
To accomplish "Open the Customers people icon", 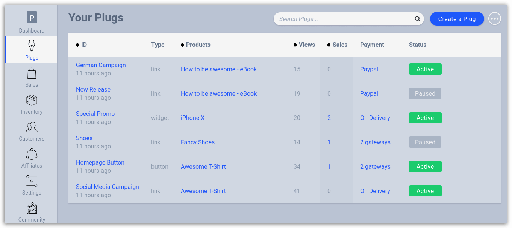I will click(x=32, y=127).
